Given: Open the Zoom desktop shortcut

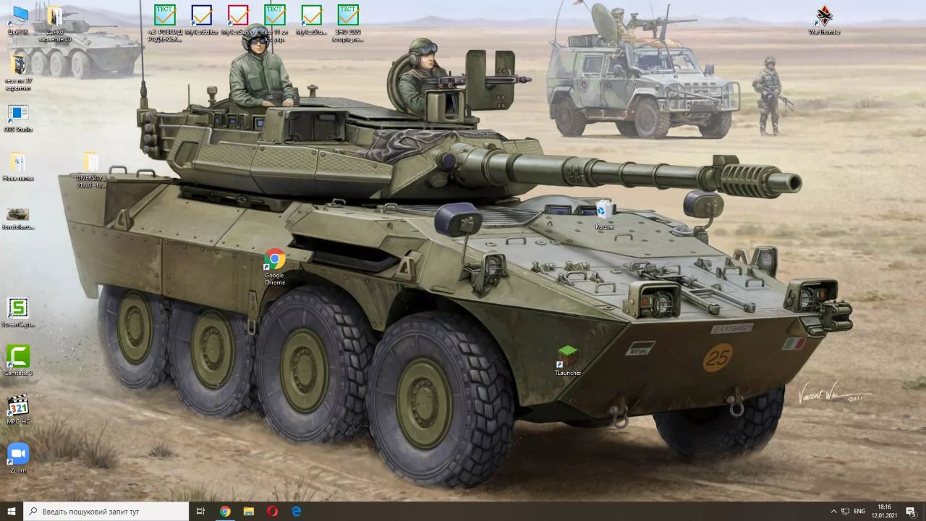Looking at the screenshot, I should (18, 458).
